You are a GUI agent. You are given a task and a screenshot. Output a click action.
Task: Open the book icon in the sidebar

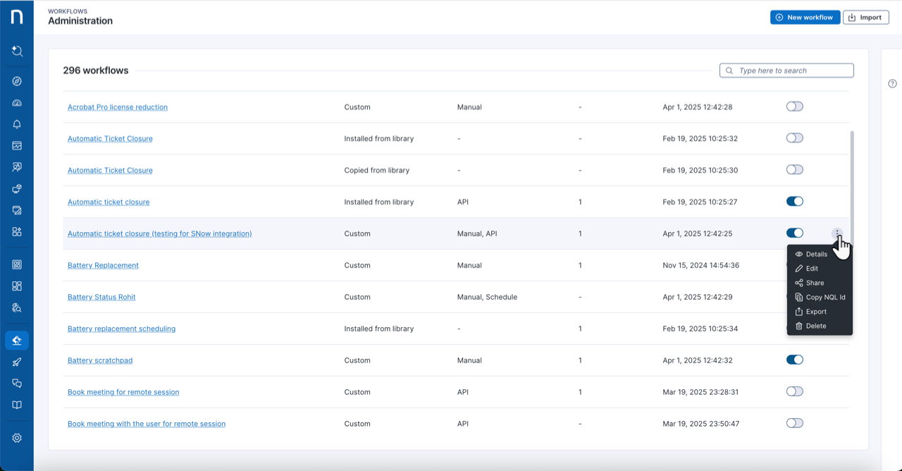click(x=17, y=405)
